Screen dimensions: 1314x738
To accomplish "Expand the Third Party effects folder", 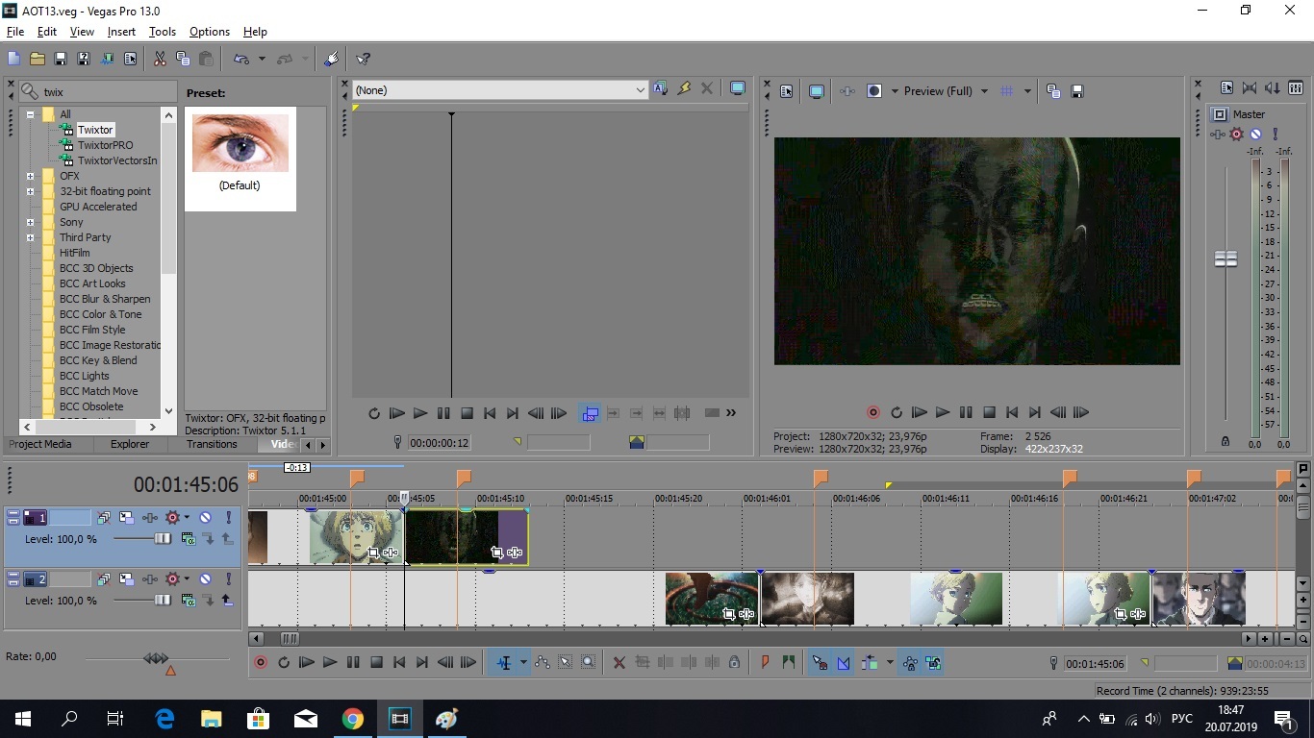I will pos(31,237).
